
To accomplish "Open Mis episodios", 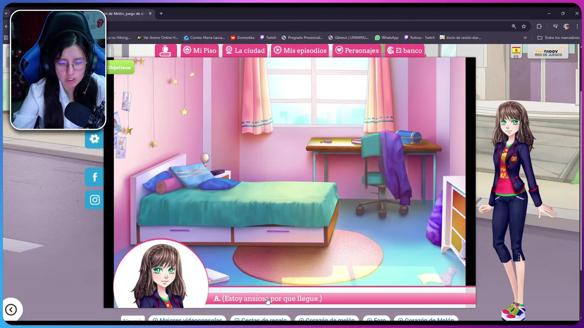I will [300, 51].
